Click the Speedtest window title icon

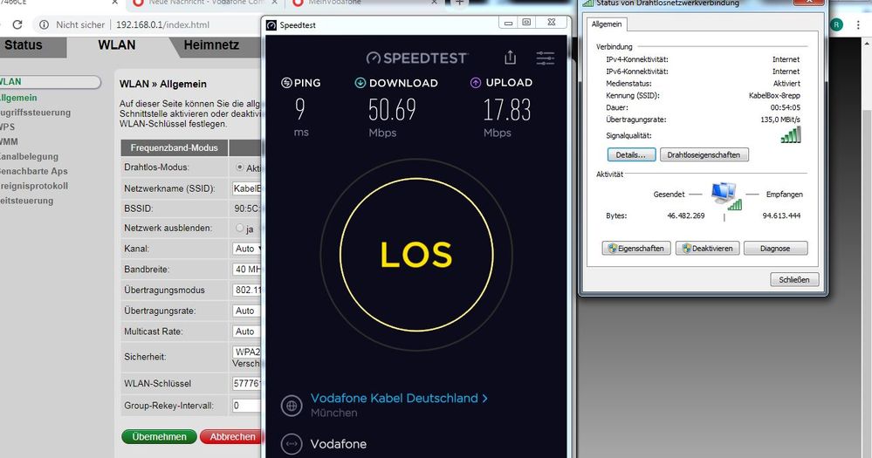[x=271, y=25]
